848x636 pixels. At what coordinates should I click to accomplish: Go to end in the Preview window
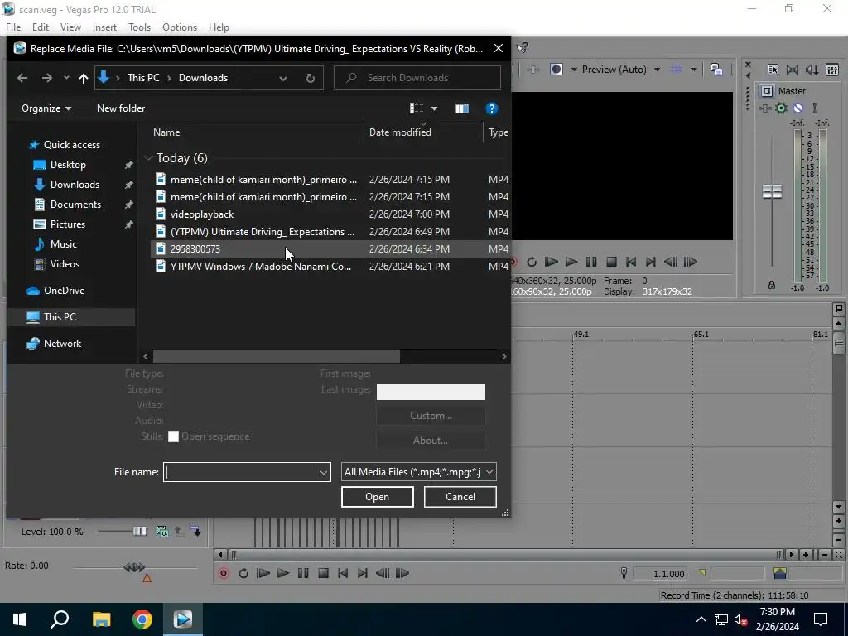click(x=651, y=262)
